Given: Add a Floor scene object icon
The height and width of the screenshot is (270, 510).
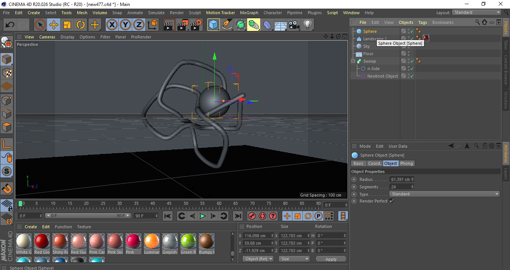Looking at the screenshot, I should (x=281, y=25).
